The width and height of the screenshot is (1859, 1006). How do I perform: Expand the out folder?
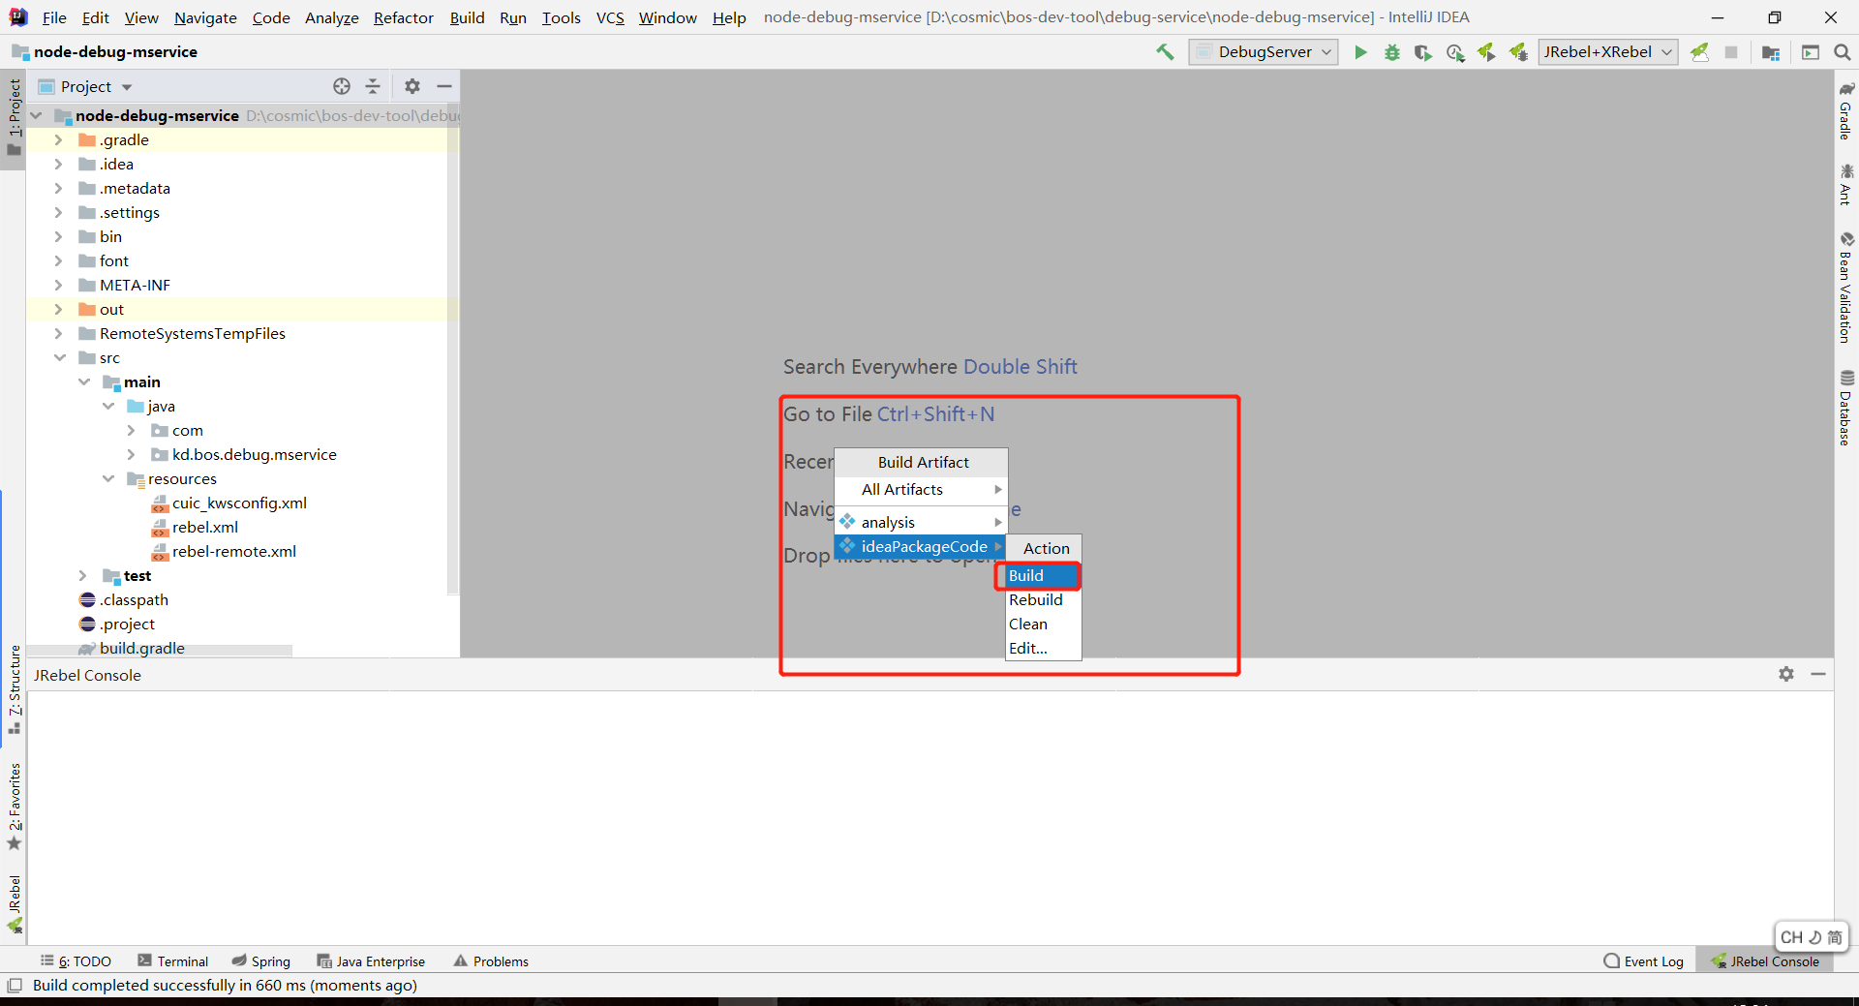click(58, 309)
